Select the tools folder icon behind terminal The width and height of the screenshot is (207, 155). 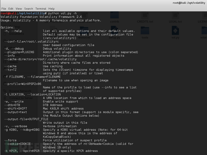(145, 31)
